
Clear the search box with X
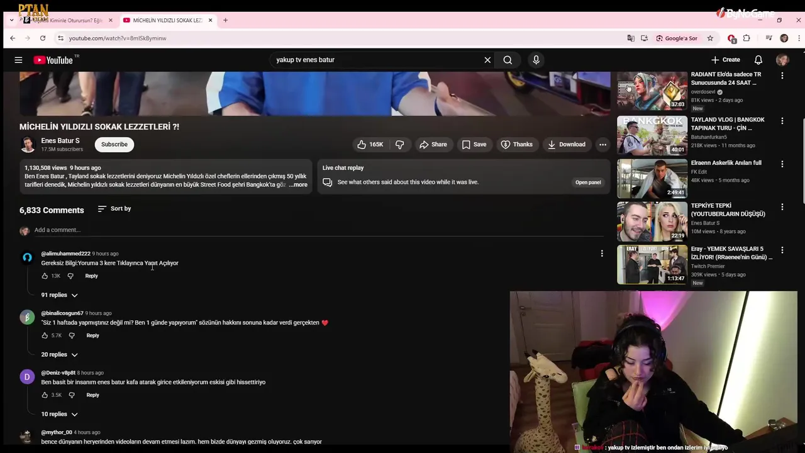pos(487,60)
